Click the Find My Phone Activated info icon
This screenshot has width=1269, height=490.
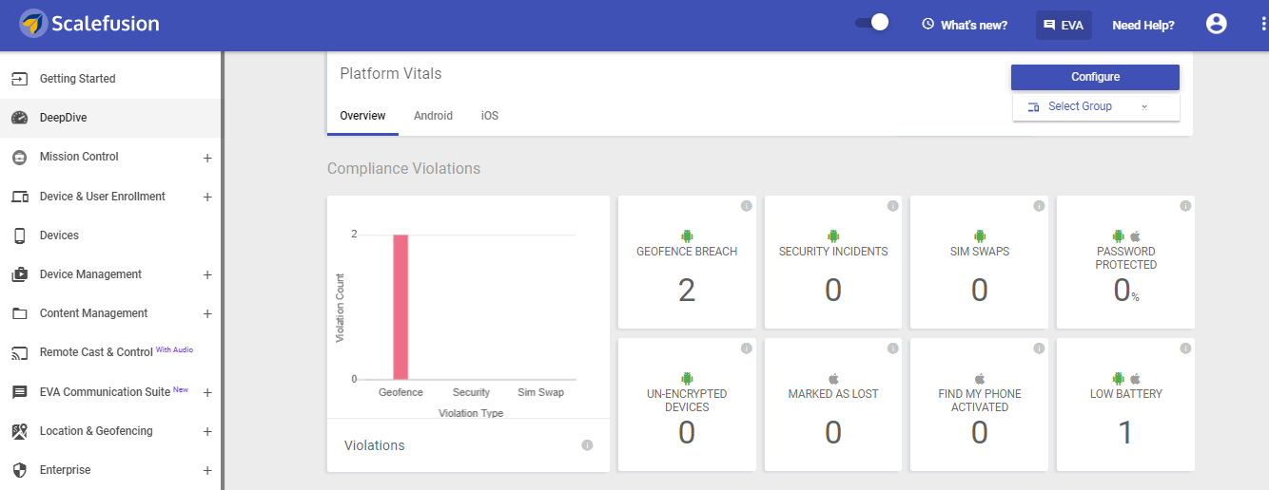click(x=1038, y=349)
